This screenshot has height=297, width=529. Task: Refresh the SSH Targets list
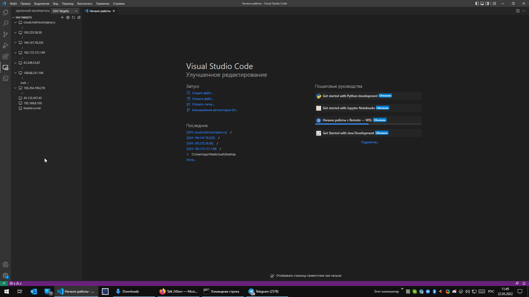click(73, 17)
